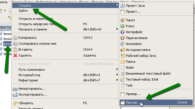The height and width of the screenshot is (109, 195).
Task: Click the Alt+Shift+W shortcut text
Action: [92, 29]
